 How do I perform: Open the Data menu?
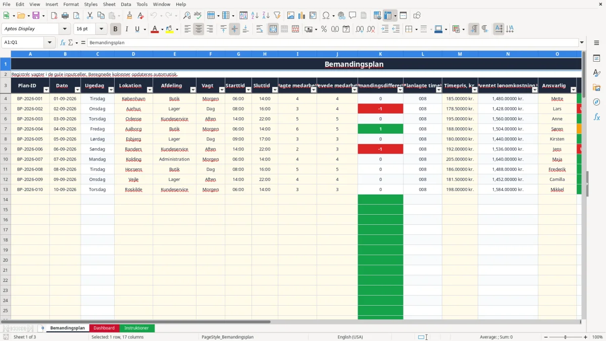(x=126, y=4)
